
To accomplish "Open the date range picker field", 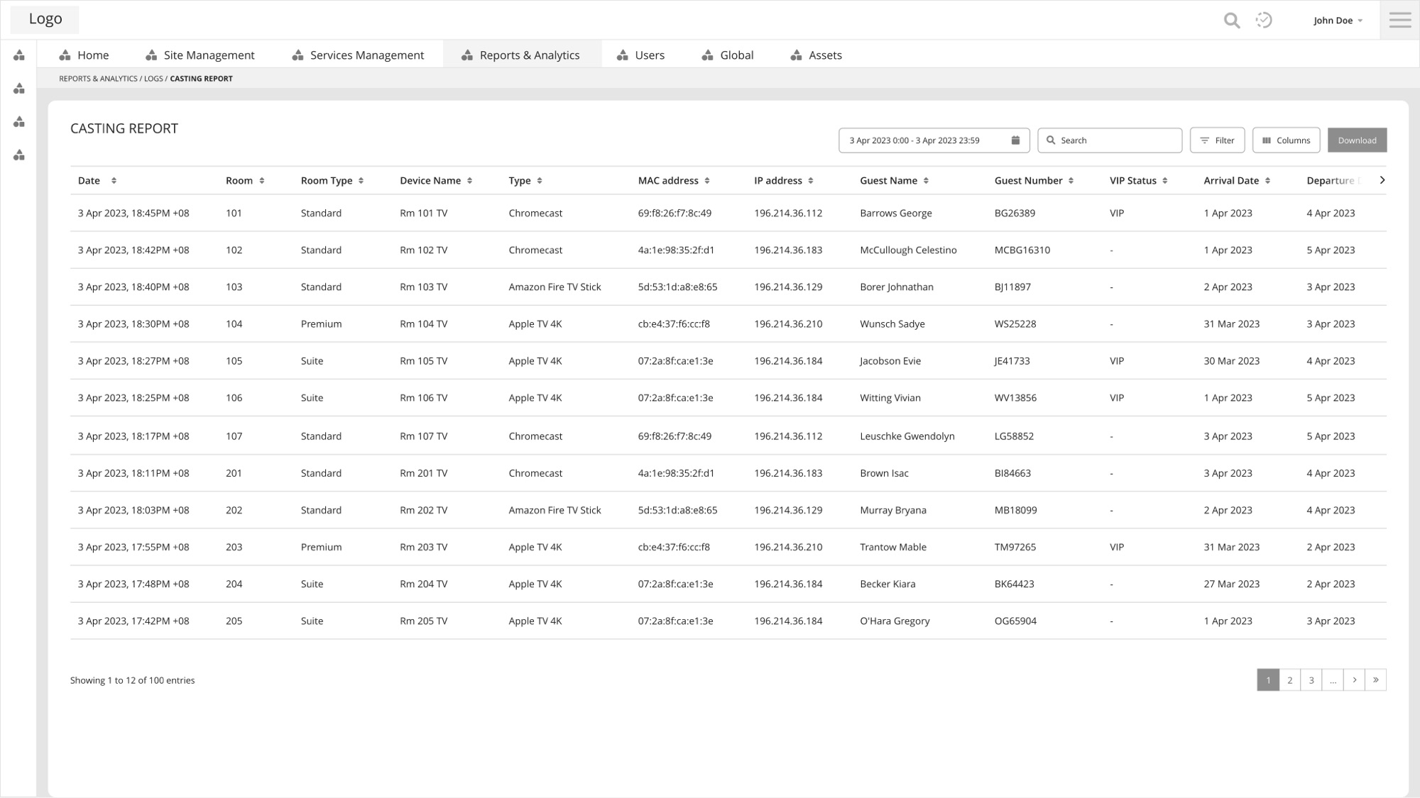I will click(934, 140).
